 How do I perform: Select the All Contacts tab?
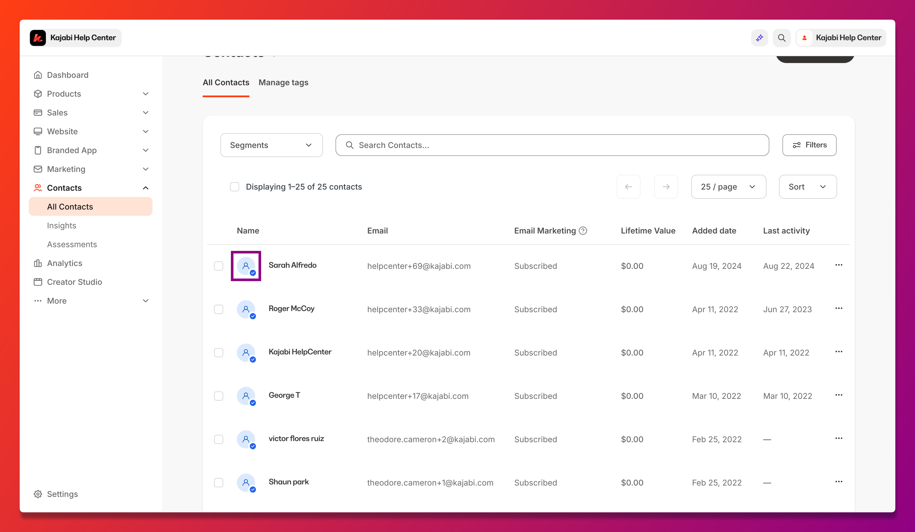(226, 82)
